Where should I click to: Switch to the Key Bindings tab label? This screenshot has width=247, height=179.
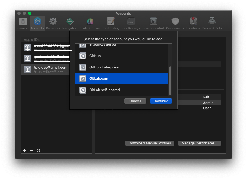(x=131, y=28)
